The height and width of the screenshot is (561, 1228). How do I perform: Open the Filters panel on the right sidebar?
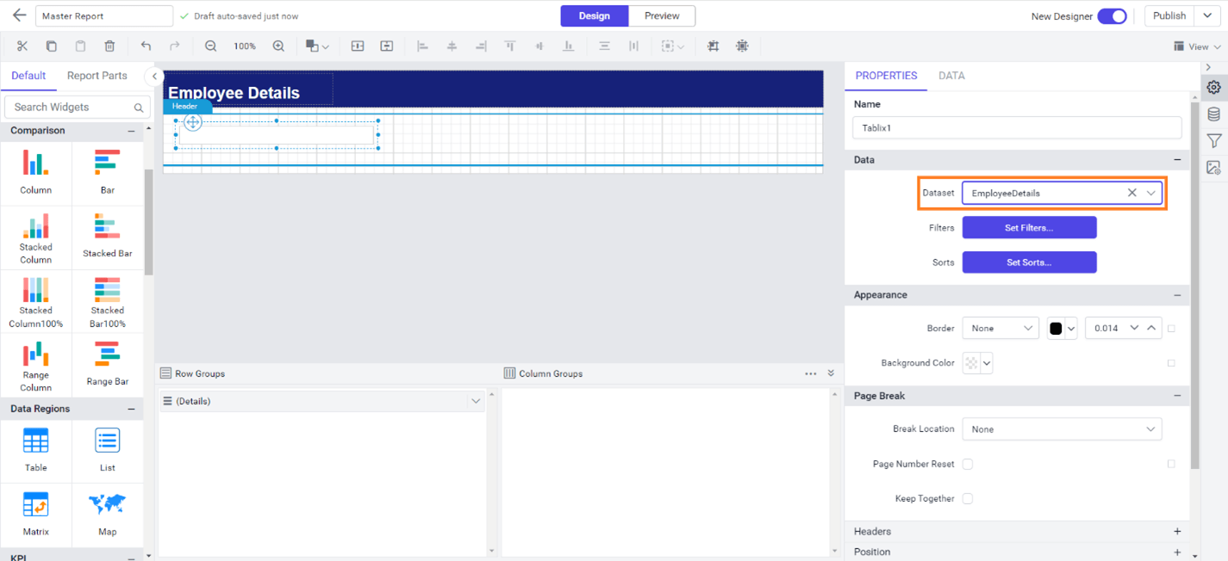point(1213,140)
